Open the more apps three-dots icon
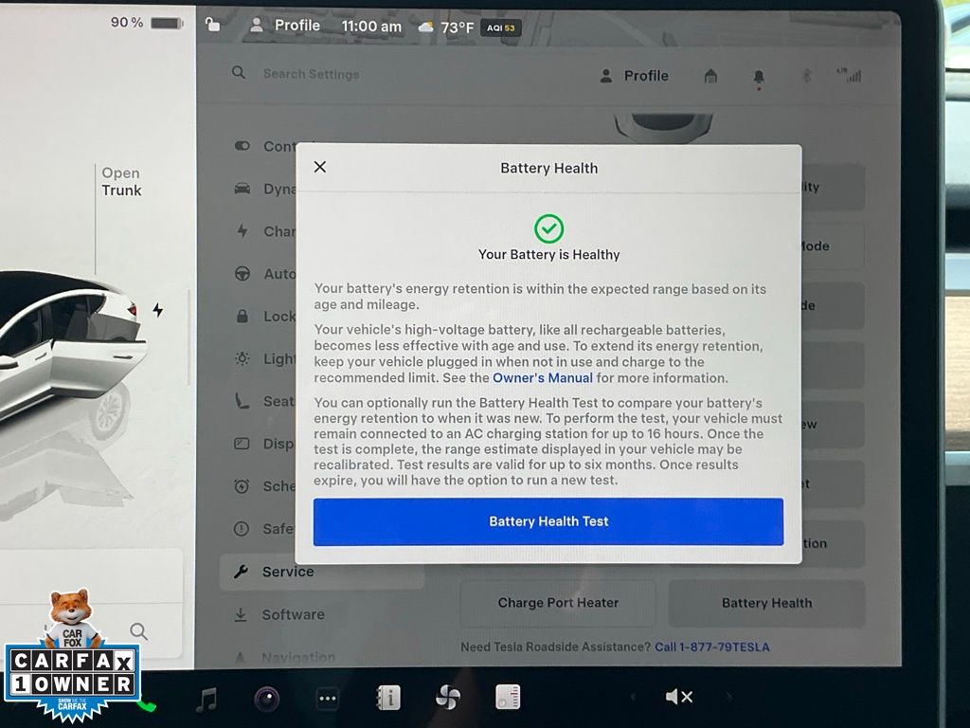The image size is (970, 728). (x=327, y=699)
